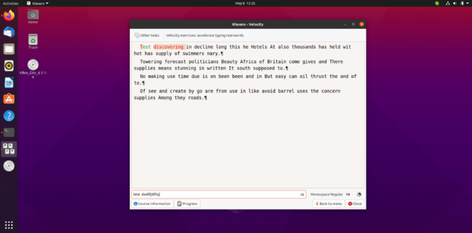Click the green word "Test" in text
Screen dimensions: 472x233
pos(146,47)
